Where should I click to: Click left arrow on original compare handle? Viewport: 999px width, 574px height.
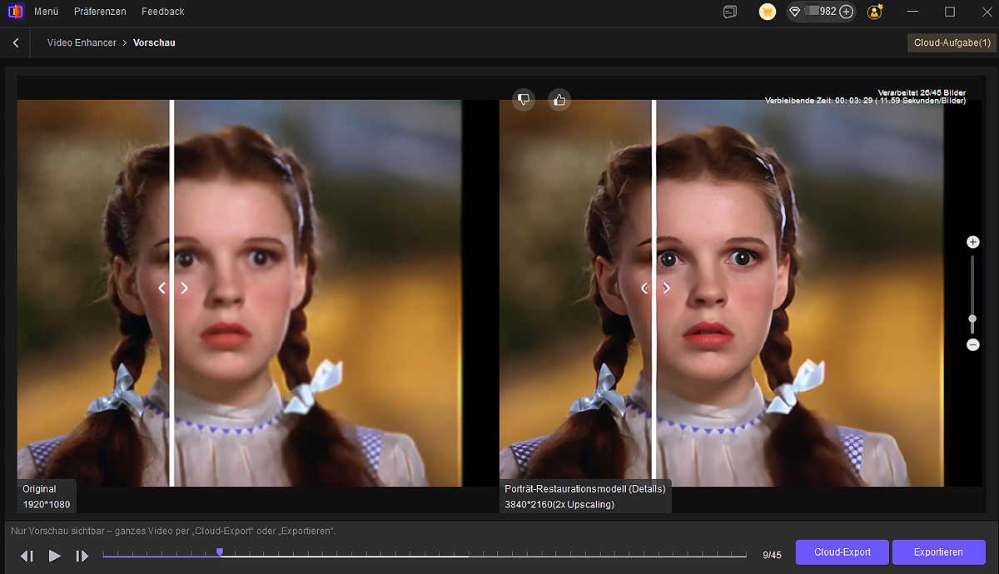click(x=162, y=288)
